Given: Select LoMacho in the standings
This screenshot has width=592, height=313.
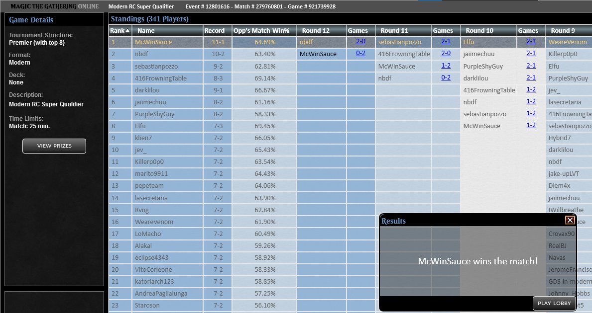Looking at the screenshot, I should [147, 234].
